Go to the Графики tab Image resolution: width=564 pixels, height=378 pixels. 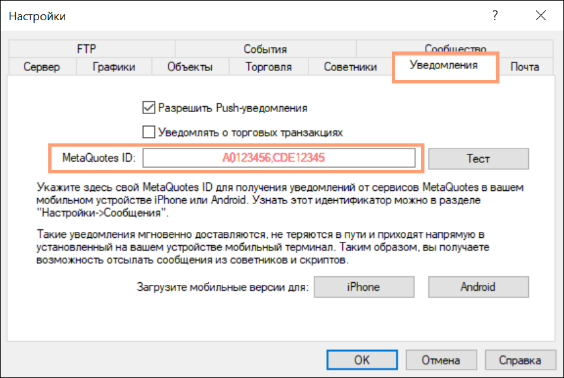pyautogui.click(x=114, y=66)
